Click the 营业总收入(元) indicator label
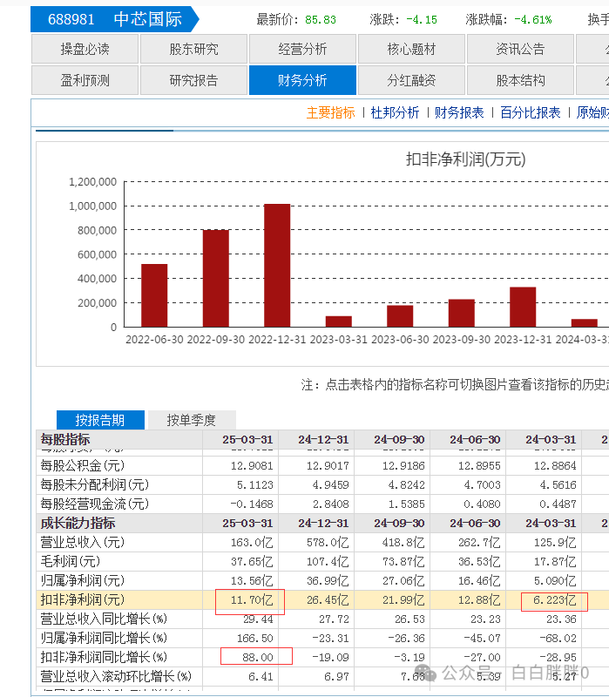 [x=83, y=542]
